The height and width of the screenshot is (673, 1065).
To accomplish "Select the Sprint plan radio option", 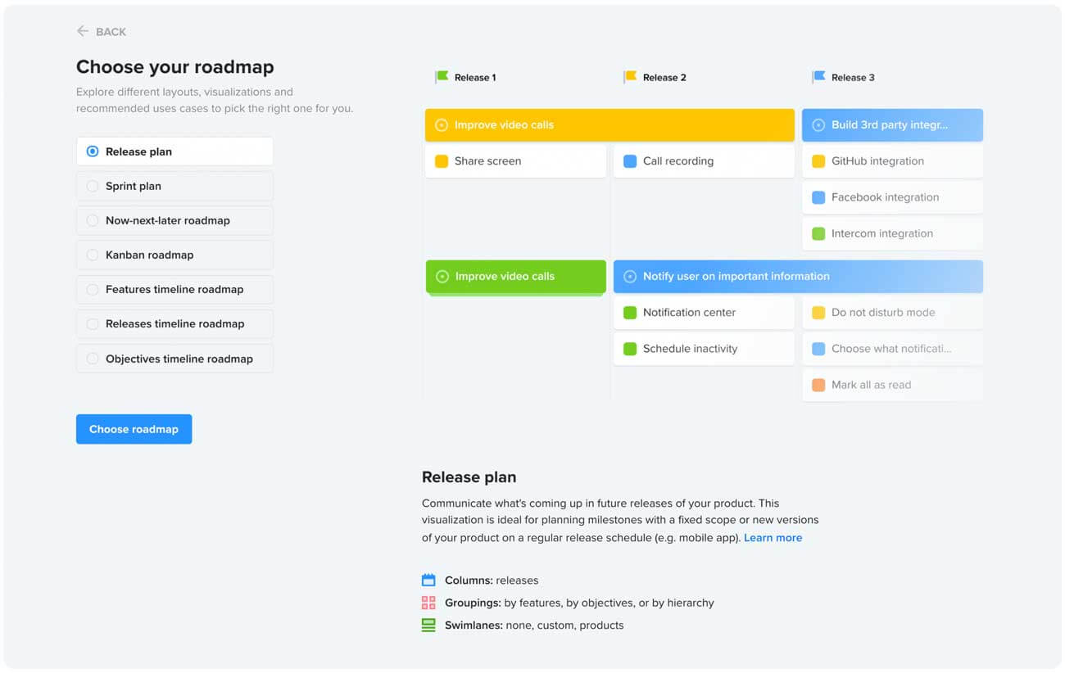I will [174, 186].
